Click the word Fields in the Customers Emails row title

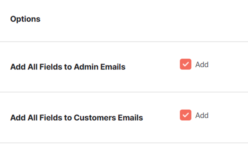(51, 117)
